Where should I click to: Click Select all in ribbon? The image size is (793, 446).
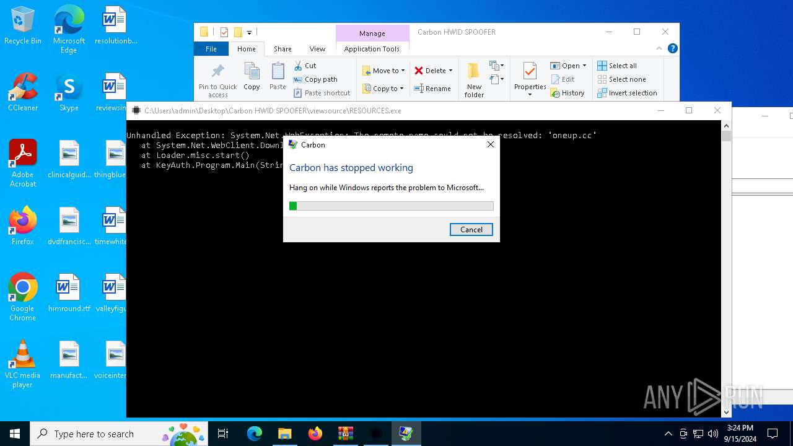[x=617, y=66]
